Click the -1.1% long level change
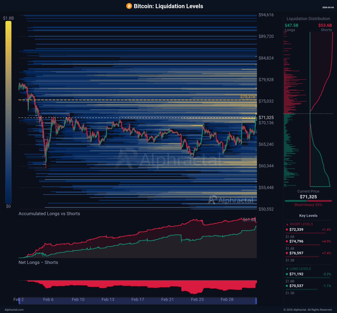Image resolution: width=337 pixels, height=313 pixels. [x=327, y=286]
